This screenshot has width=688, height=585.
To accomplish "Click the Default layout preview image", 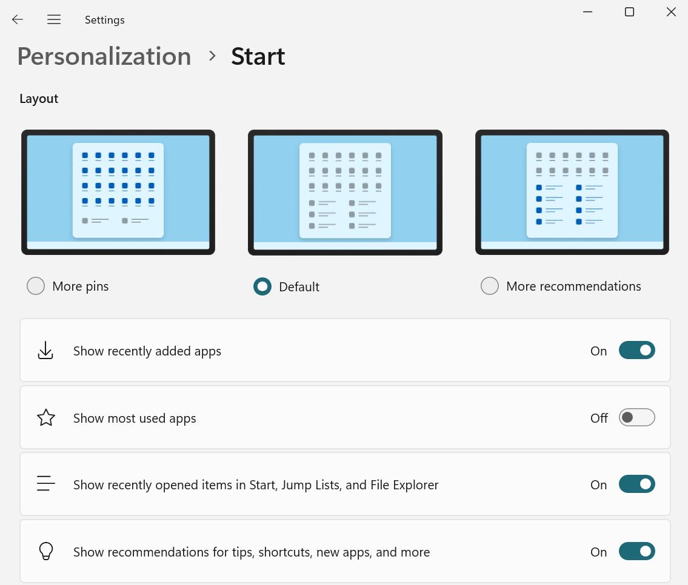I will [x=345, y=192].
